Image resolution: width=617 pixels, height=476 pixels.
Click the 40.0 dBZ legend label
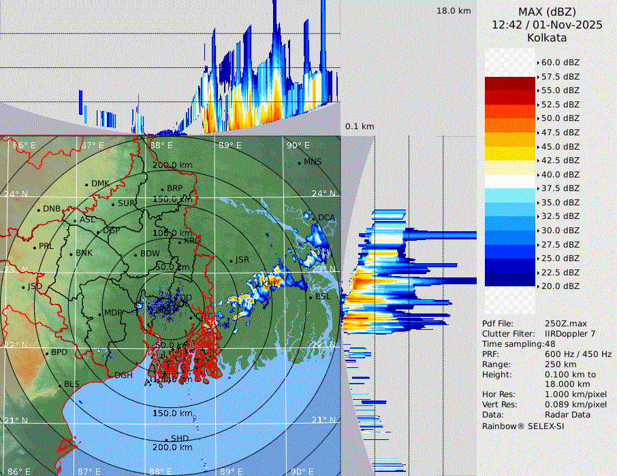coord(560,175)
